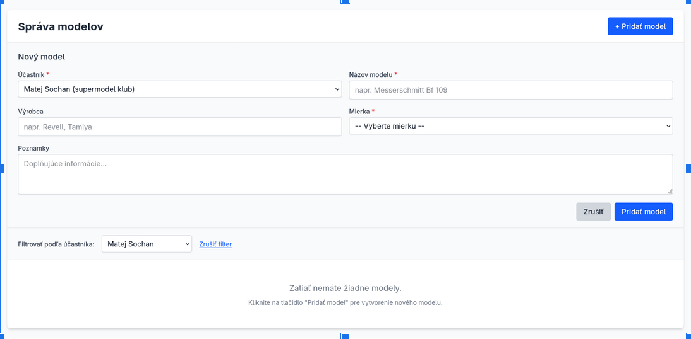Click the top '+ Pridať model' header button
691x339 pixels.
coord(640,26)
